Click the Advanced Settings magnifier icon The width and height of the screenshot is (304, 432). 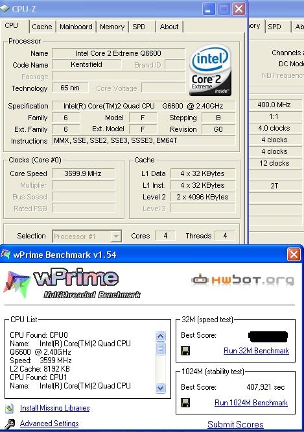pos(10,424)
